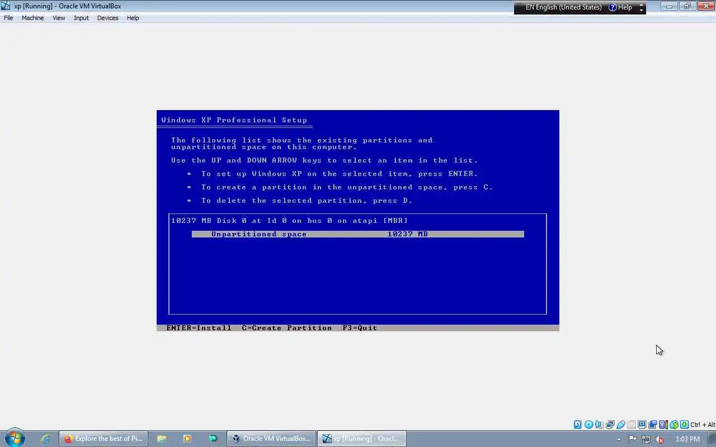This screenshot has width=716, height=447.
Task: Click the xp [Running] taskbar button
Action: (x=361, y=439)
